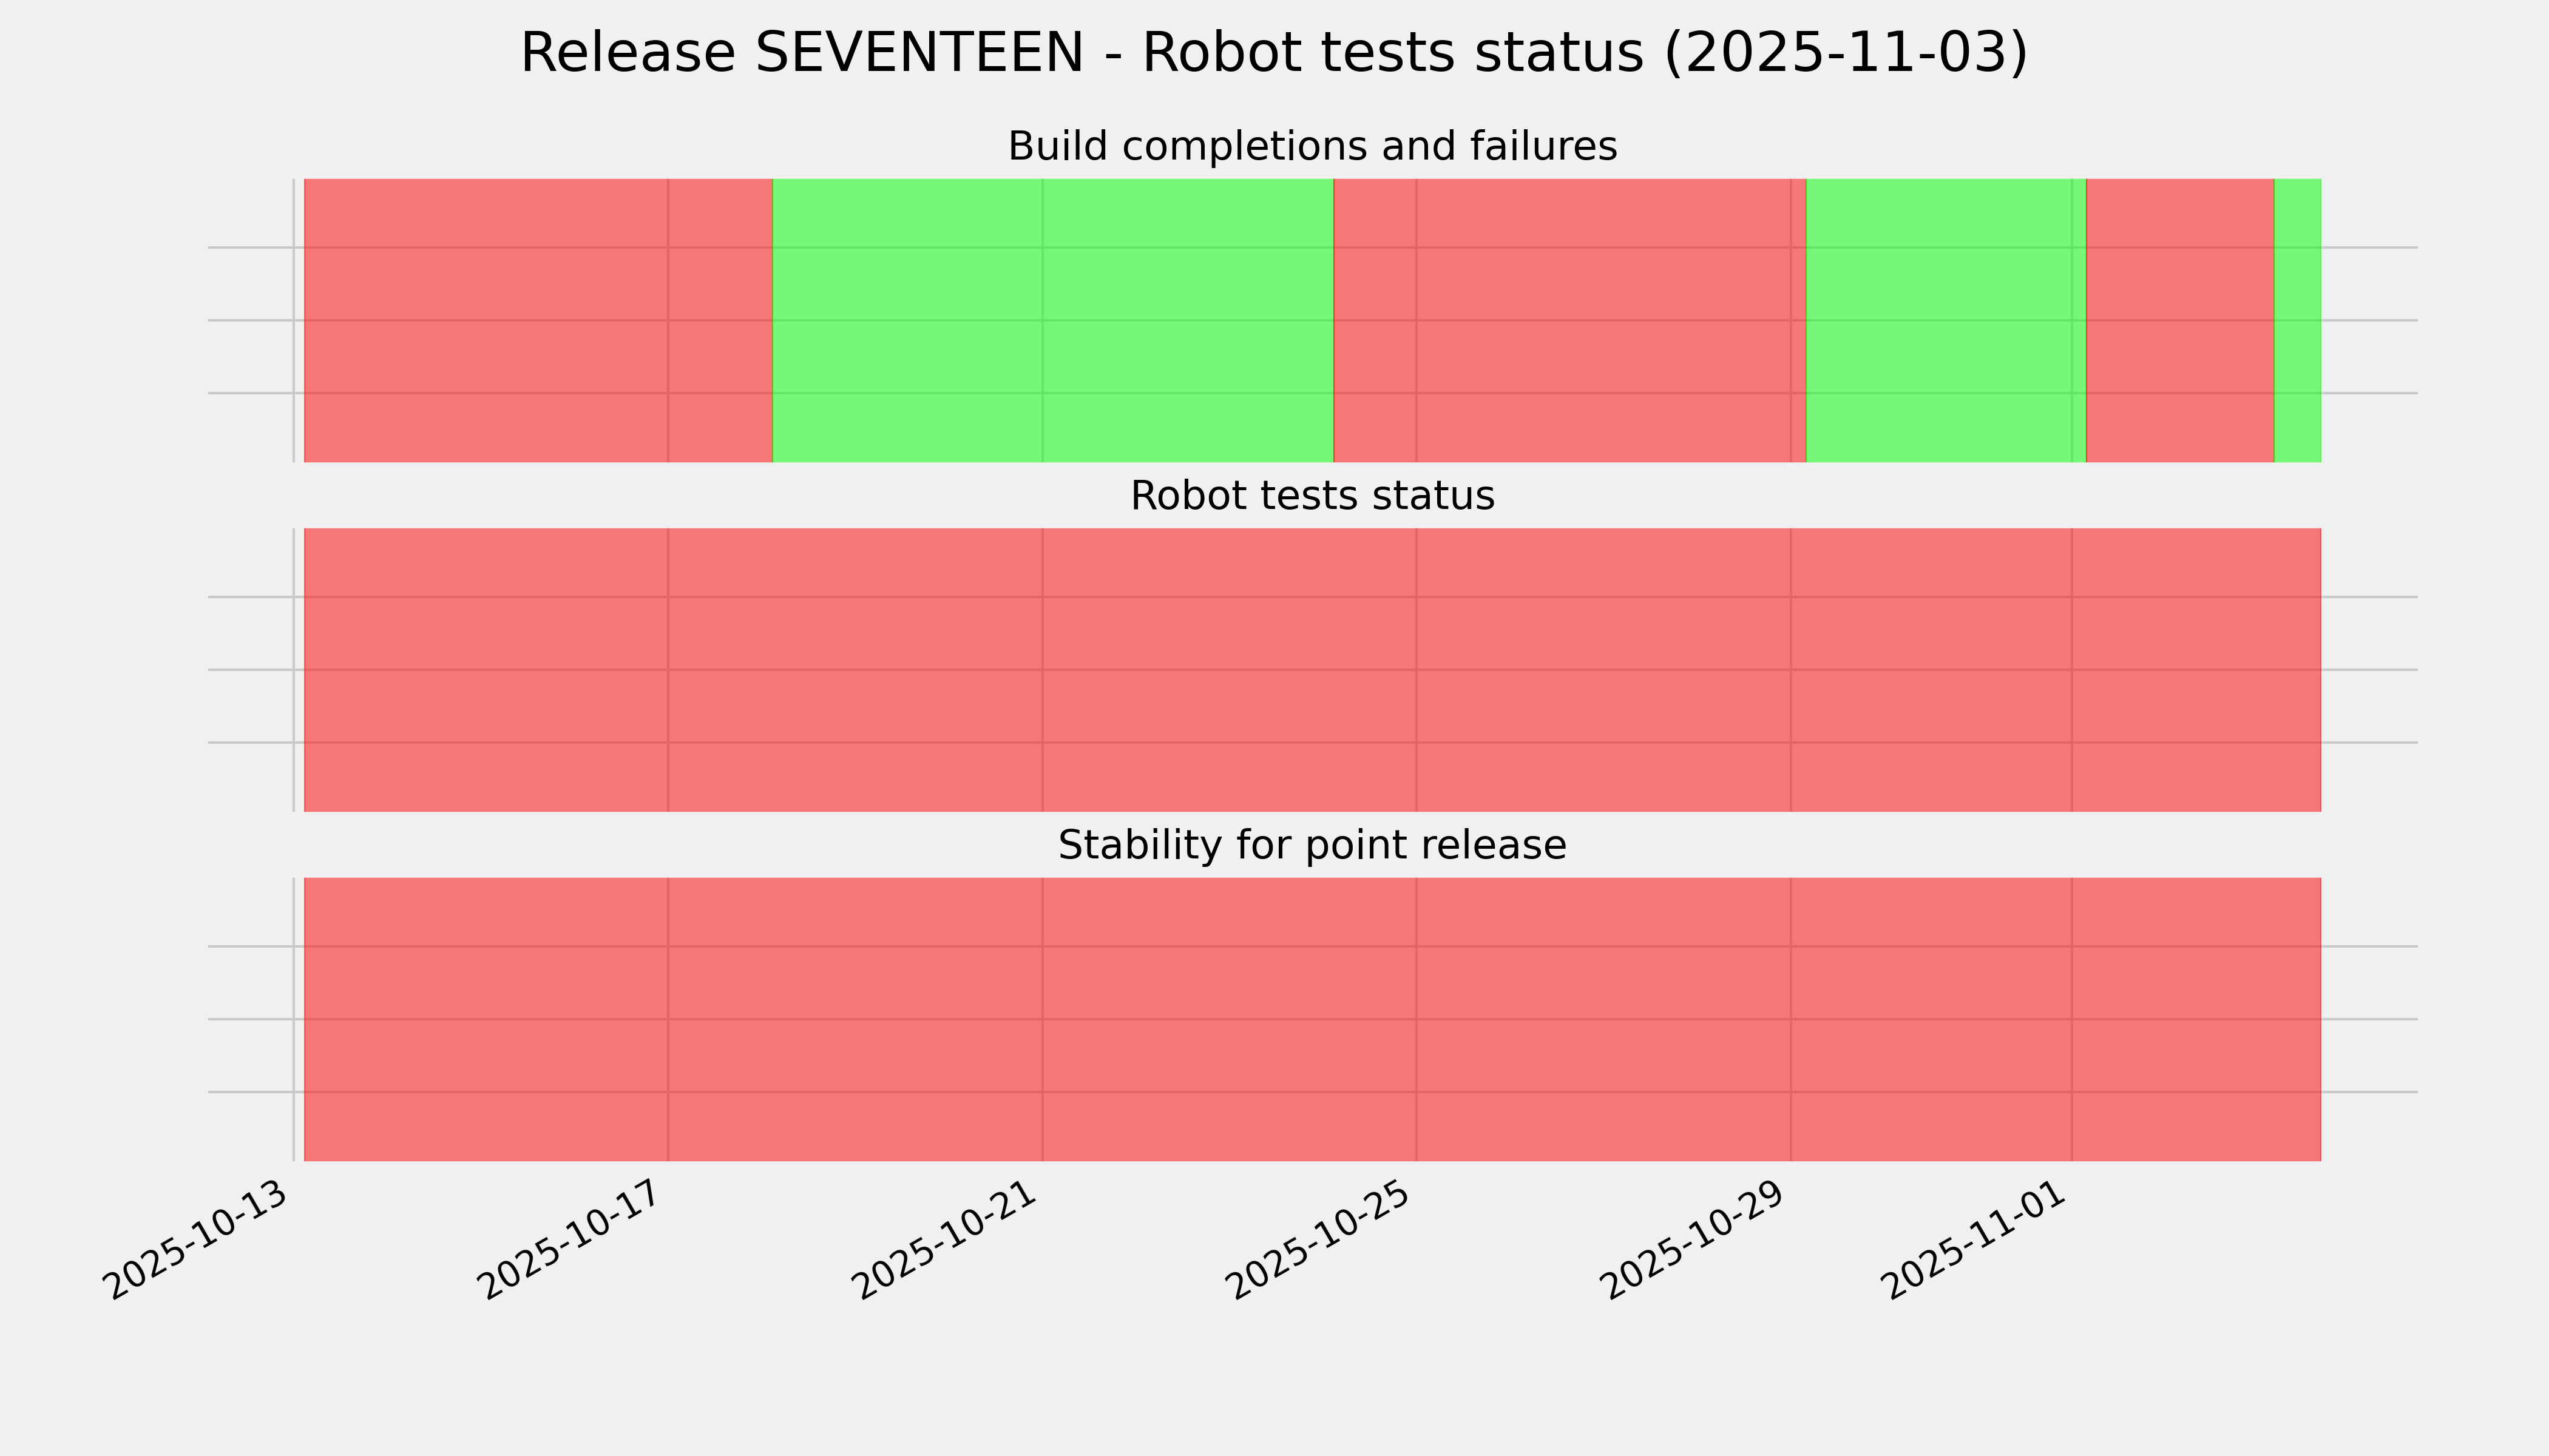The image size is (2549, 1456).
Task: Click the word Release in the main title
Action: click(630, 53)
